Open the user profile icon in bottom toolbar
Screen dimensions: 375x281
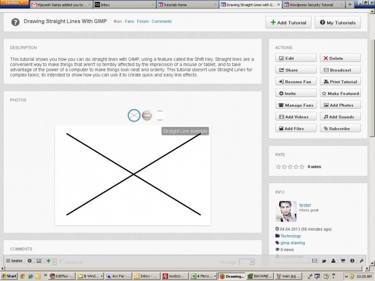333,261
